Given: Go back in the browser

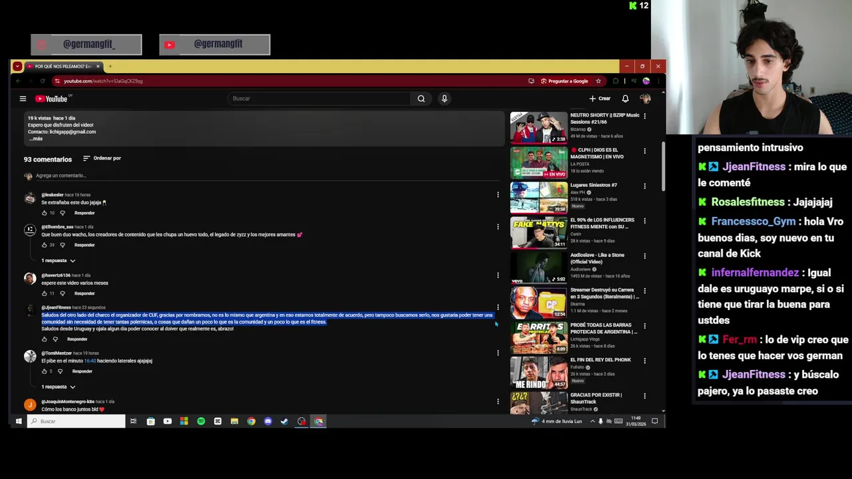Looking at the screenshot, I should click(19, 81).
